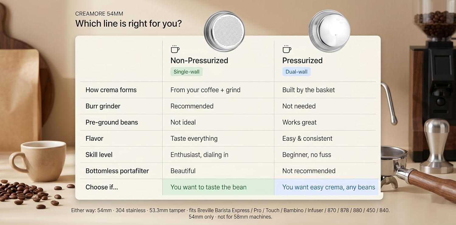Click the coffee cup icon above Non-Pressurized
The height and width of the screenshot is (225, 456).
coord(175,49)
